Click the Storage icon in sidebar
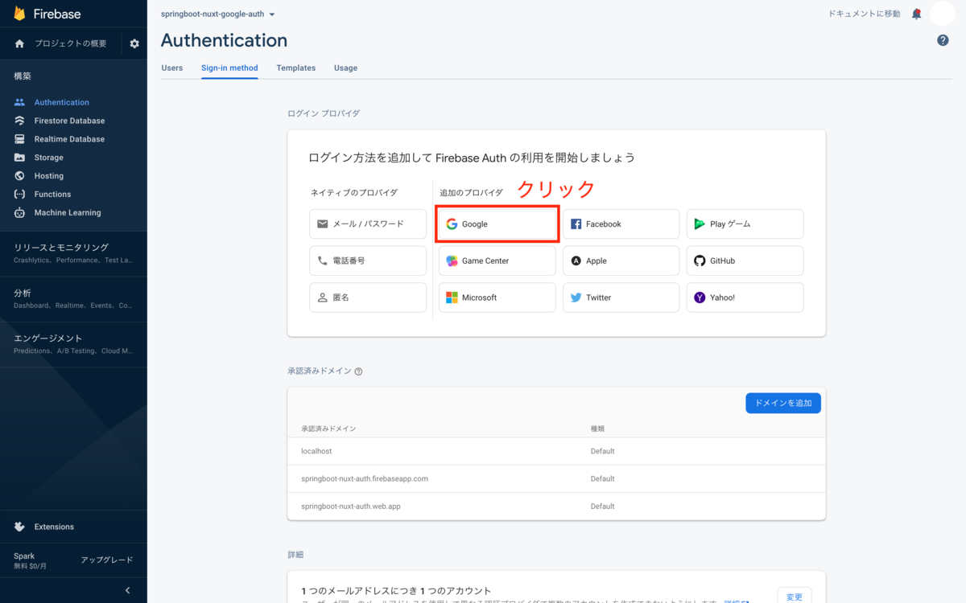This screenshot has width=966, height=603. tap(19, 158)
